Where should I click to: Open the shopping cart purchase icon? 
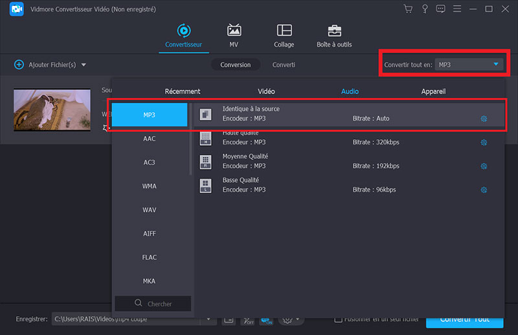(x=408, y=9)
